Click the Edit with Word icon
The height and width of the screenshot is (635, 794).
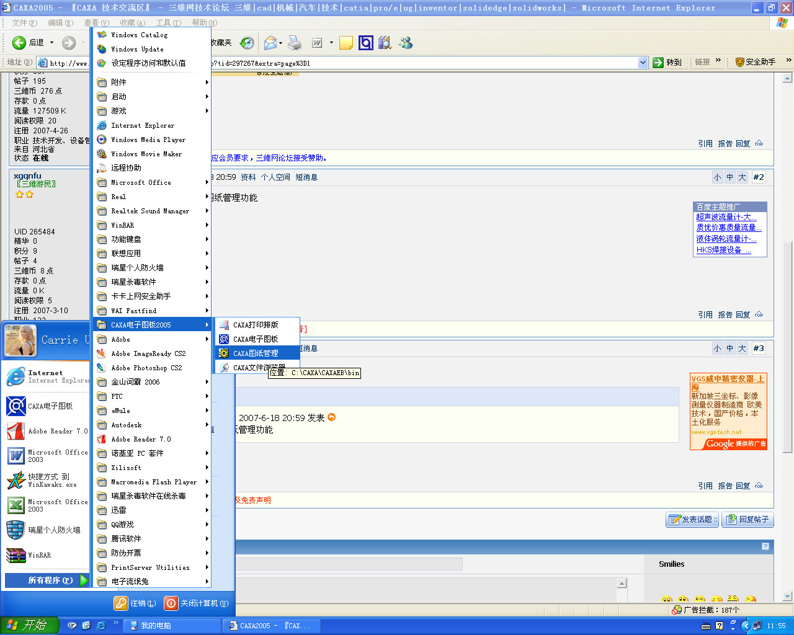tap(317, 43)
